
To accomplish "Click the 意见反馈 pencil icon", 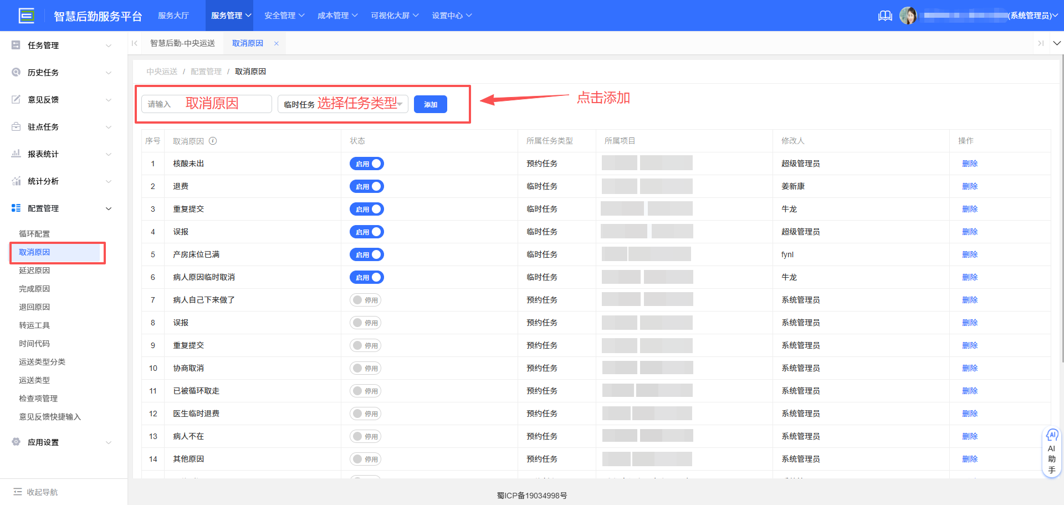I will (x=16, y=99).
